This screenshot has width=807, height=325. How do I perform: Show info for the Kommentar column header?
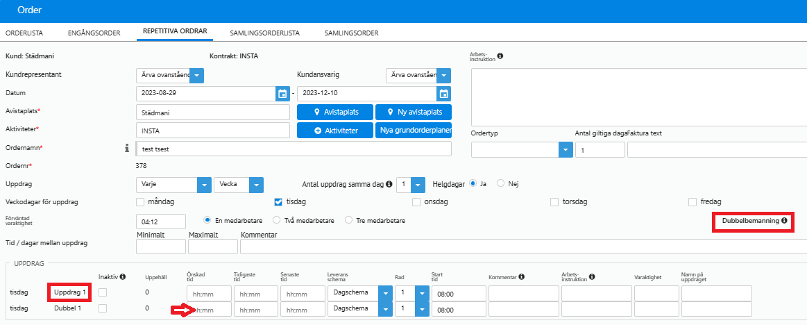point(521,276)
